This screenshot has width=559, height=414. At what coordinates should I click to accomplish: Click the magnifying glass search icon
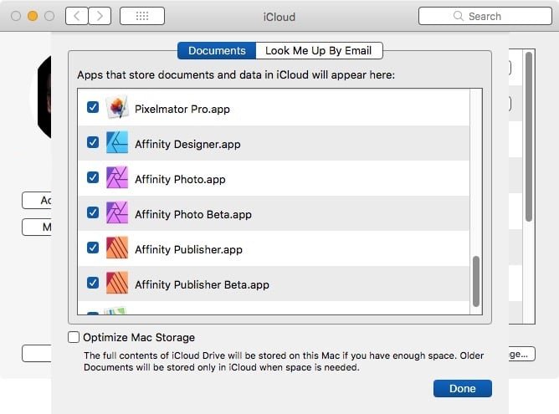pos(458,16)
